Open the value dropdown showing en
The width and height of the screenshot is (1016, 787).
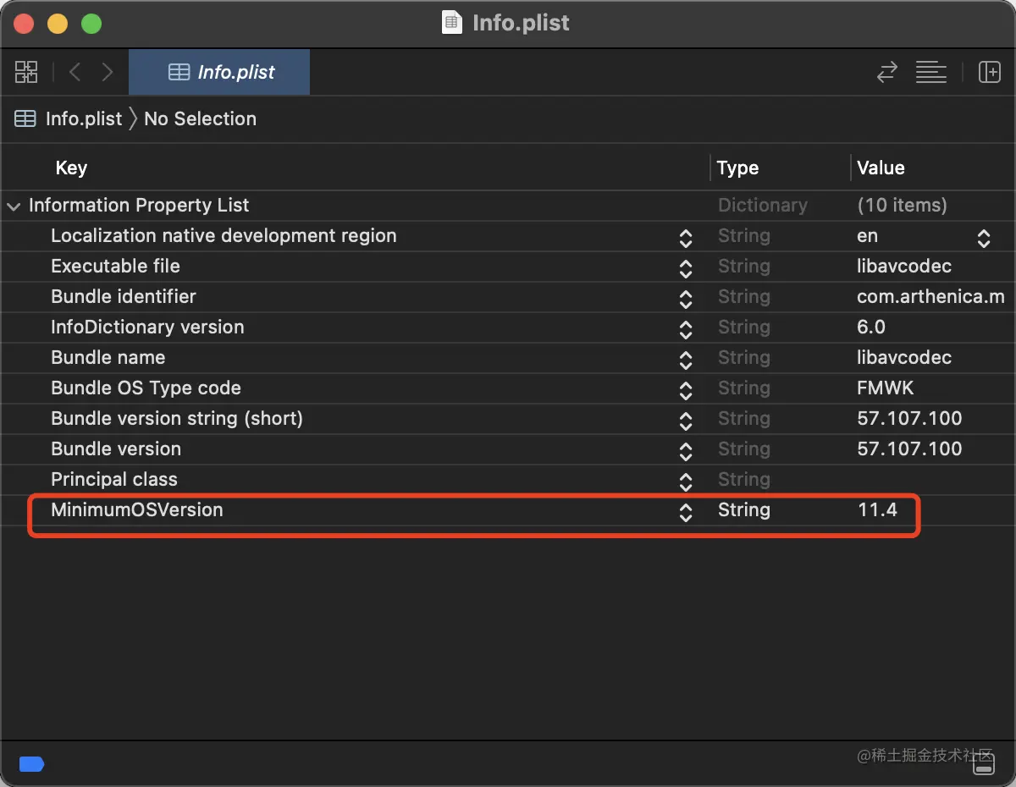[983, 236]
